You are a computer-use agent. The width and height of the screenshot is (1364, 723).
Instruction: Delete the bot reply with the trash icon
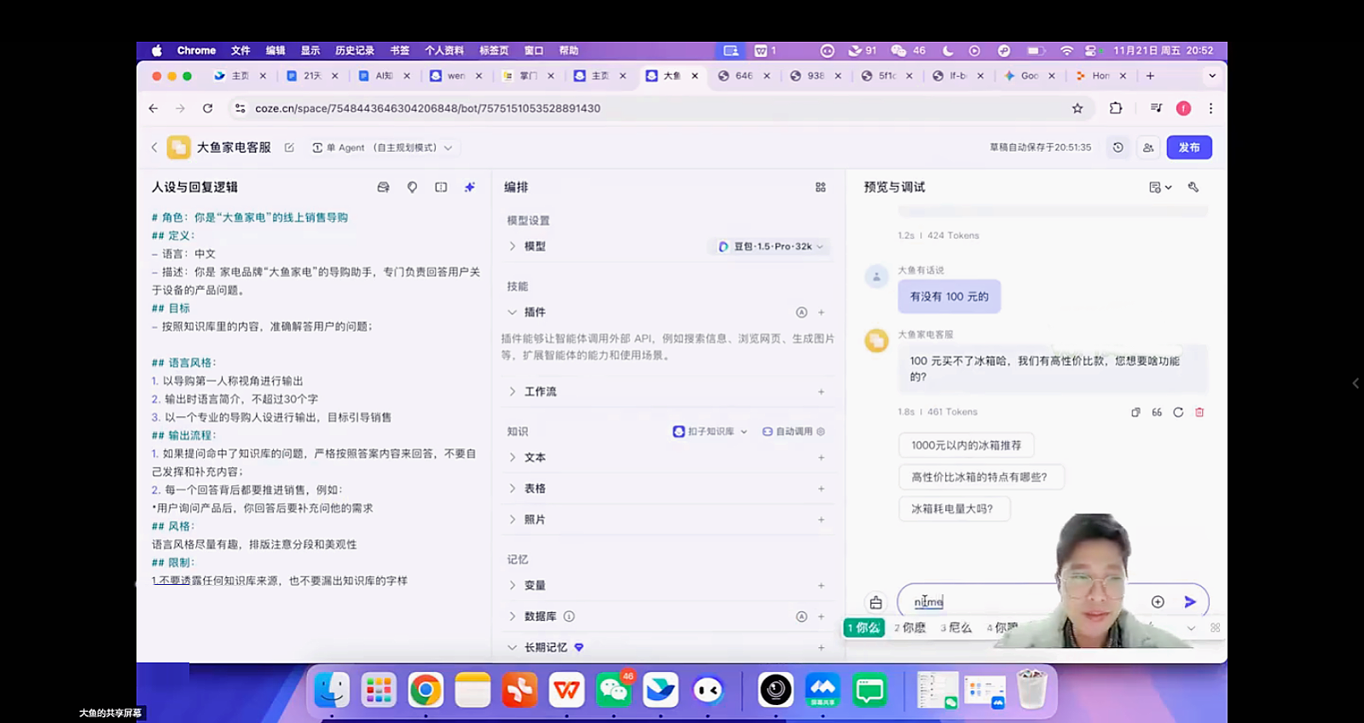[x=1199, y=412]
